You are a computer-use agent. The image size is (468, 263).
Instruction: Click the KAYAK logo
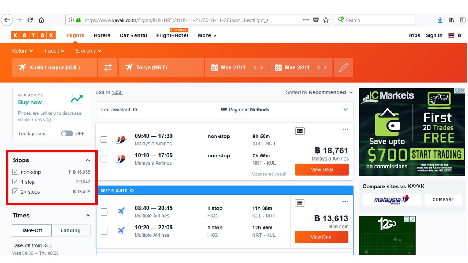pos(34,35)
